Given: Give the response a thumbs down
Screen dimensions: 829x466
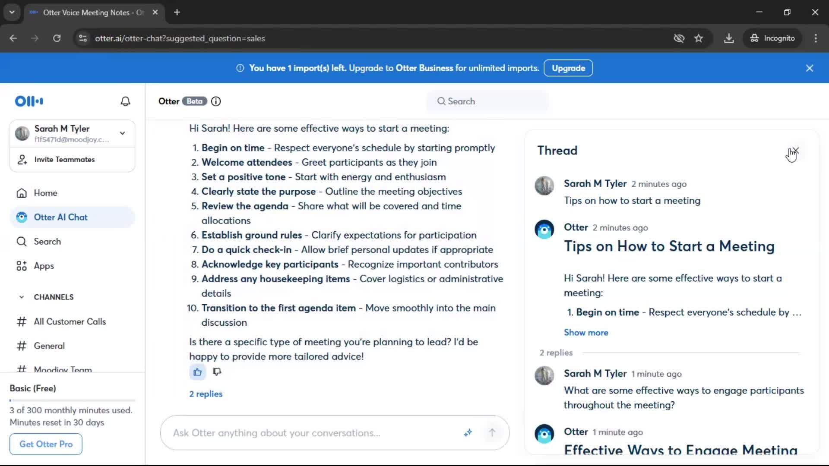Looking at the screenshot, I should tap(217, 372).
